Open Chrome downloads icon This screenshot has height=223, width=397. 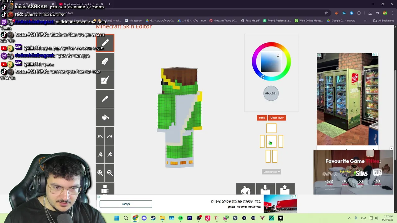(370, 13)
